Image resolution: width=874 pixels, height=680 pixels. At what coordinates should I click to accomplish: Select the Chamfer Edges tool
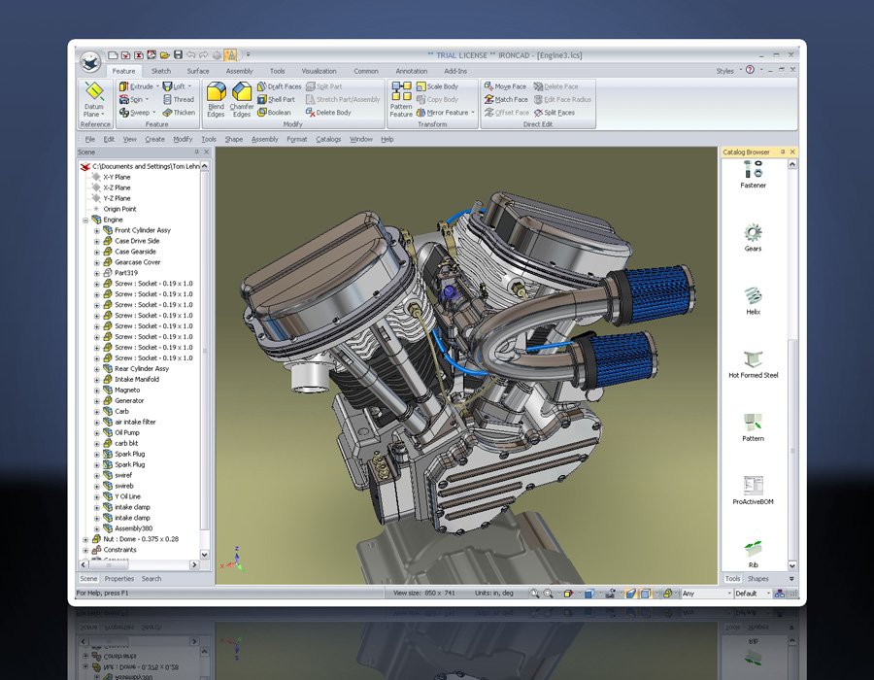click(242, 93)
